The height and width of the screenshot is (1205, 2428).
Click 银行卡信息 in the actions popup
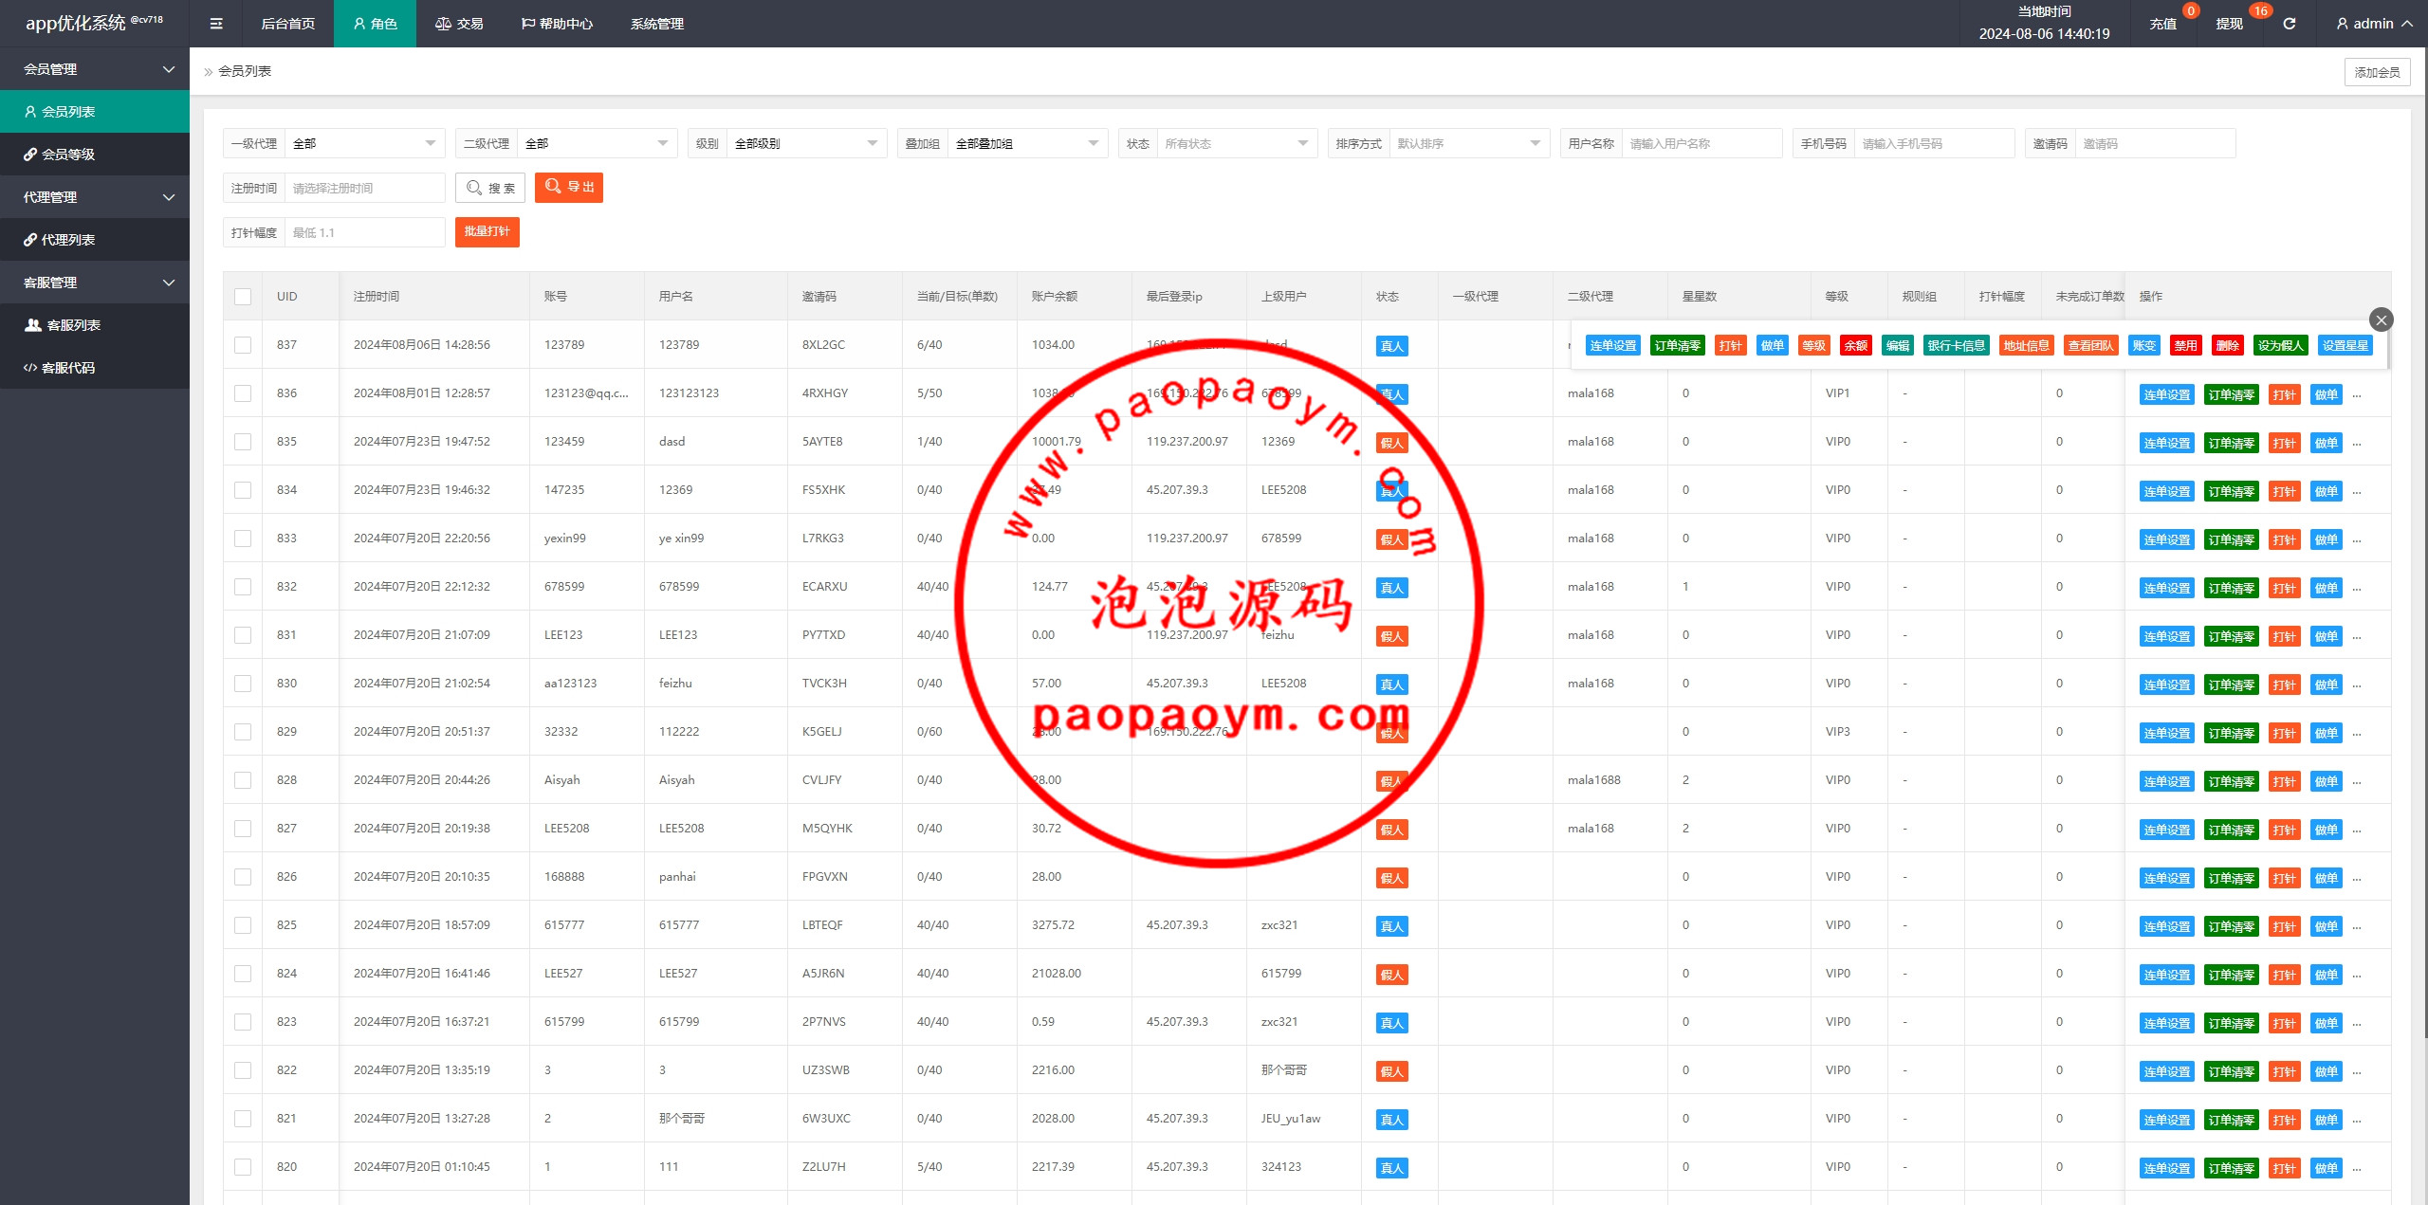[1956, 345]
